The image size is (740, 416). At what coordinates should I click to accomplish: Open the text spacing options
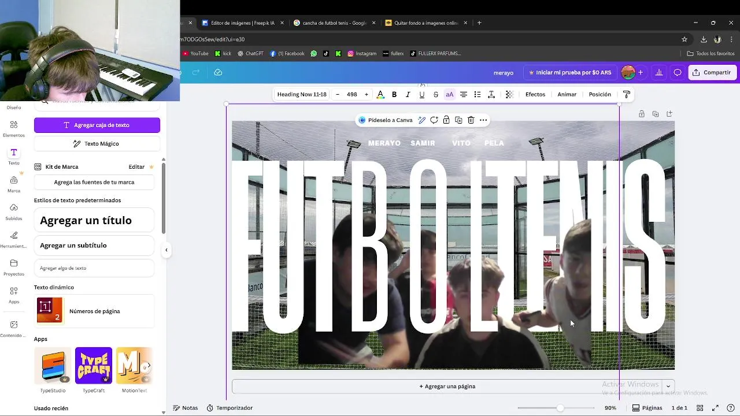coord(491,94)
